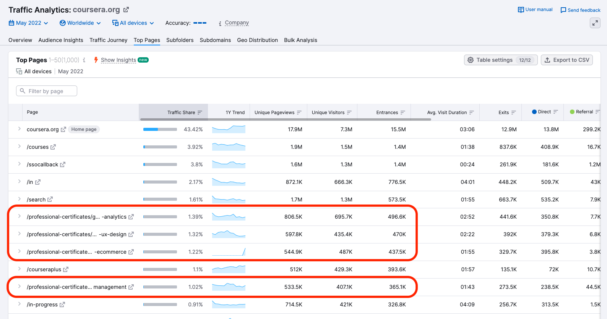
Task: Switch to the Traffic Journey tab
Action: [108, 40]
